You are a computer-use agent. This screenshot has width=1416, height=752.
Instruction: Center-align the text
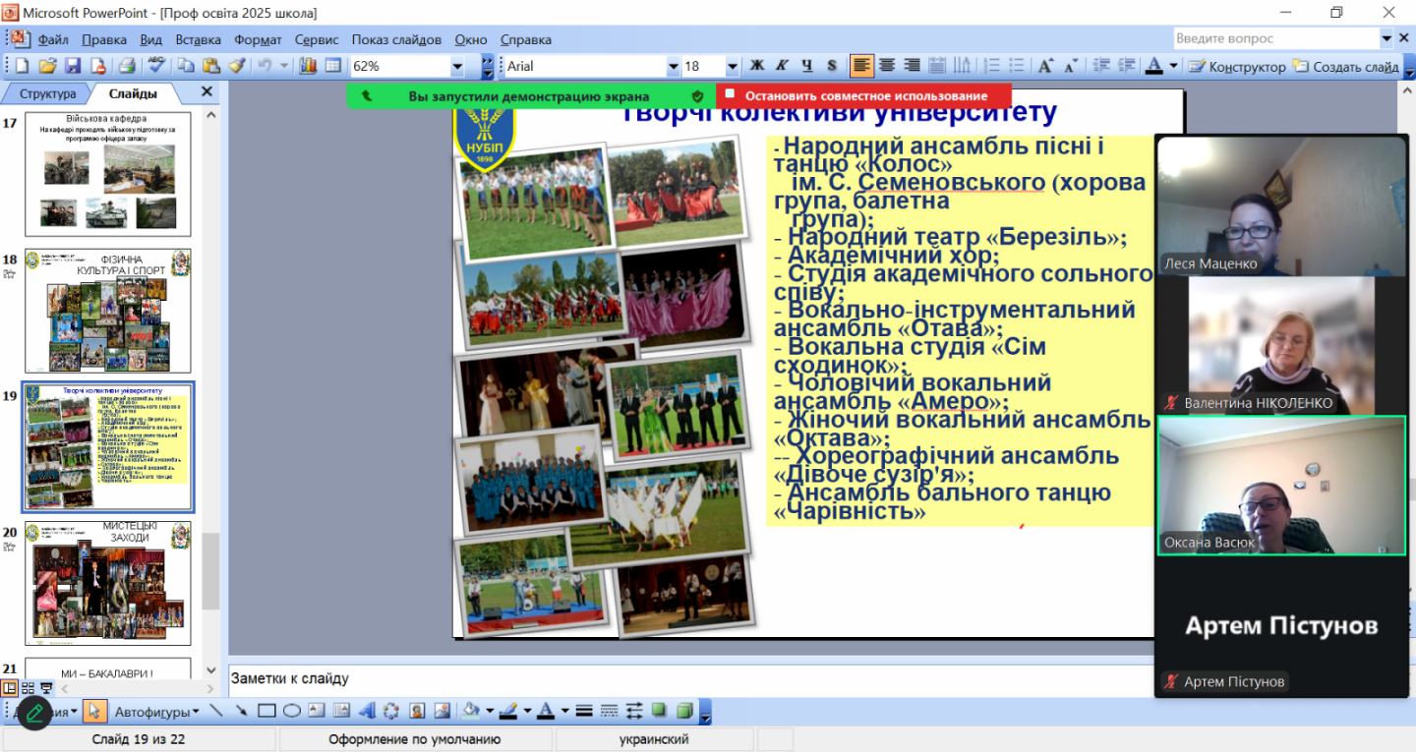[x=887, y=66]
